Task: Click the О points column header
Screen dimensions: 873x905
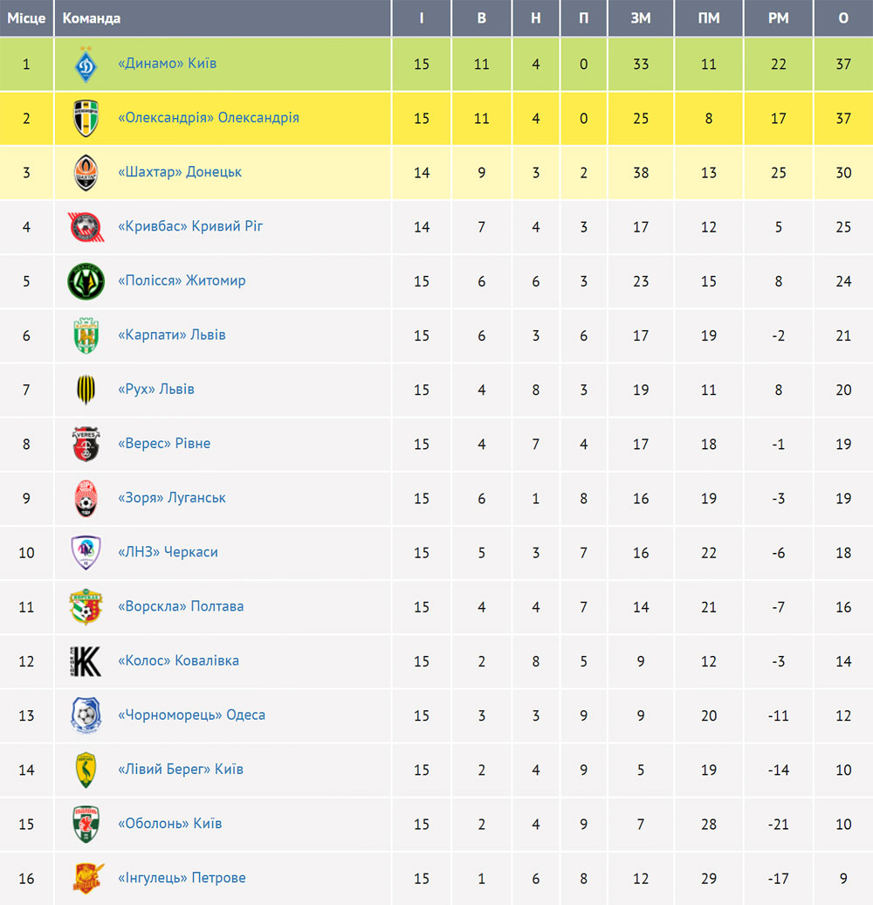Action: tap(843, 18)
